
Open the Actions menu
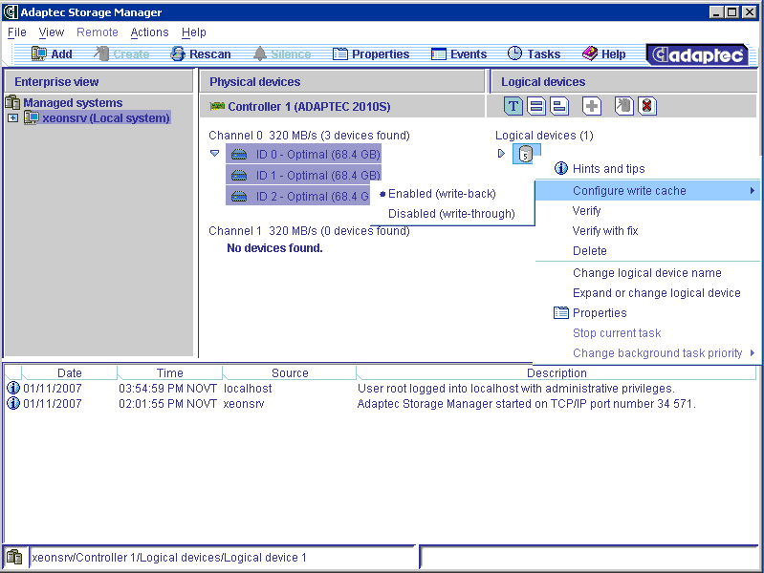click(149, 32)
